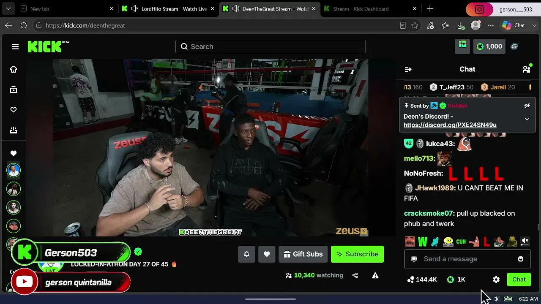Open the browser Settings and more menu

(x=491, y=25)
